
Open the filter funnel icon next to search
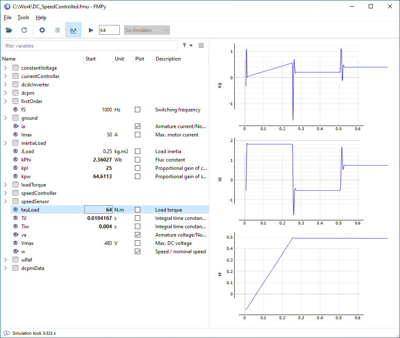pos(184,45)
